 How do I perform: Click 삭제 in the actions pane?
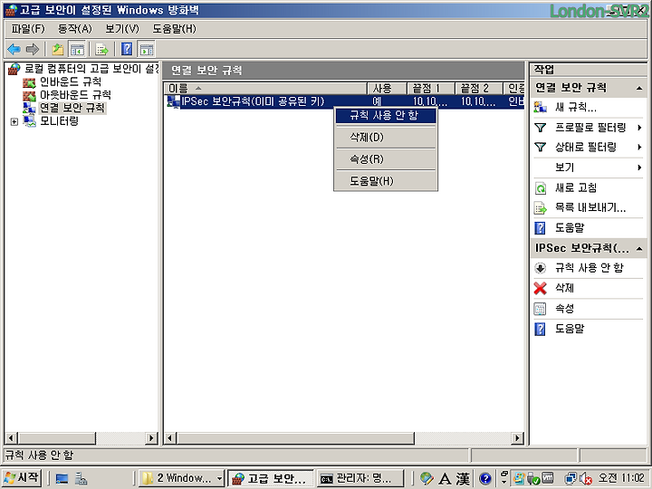click(x=565, y=288)
